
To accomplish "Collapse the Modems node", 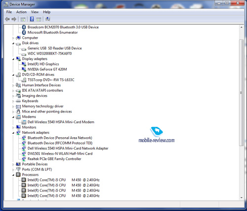I will (x=13, y=117).
